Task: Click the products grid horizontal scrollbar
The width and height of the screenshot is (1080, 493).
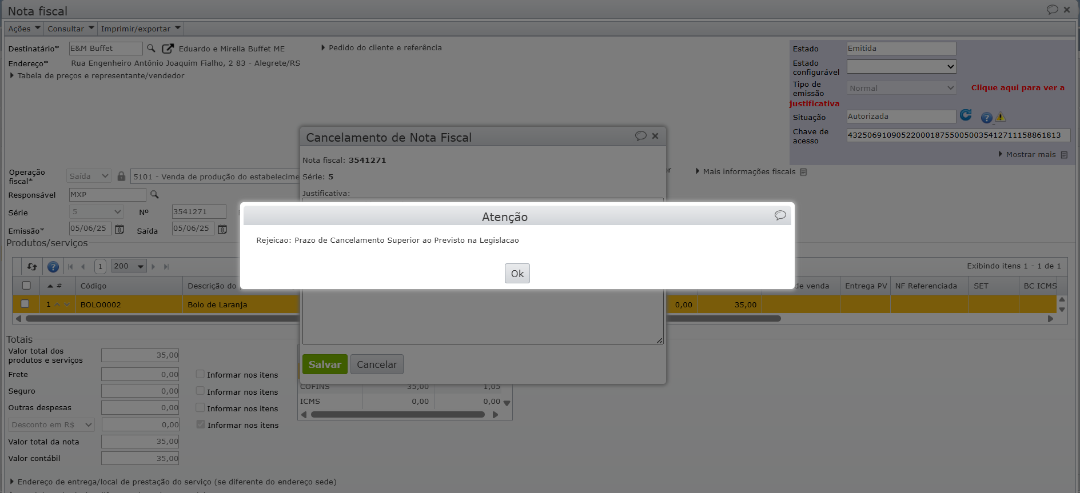Action: coord(403,319)
